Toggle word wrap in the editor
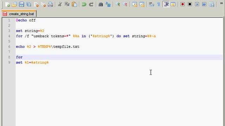The height and width of the screenshot is (126, 225). pos(152,5)
